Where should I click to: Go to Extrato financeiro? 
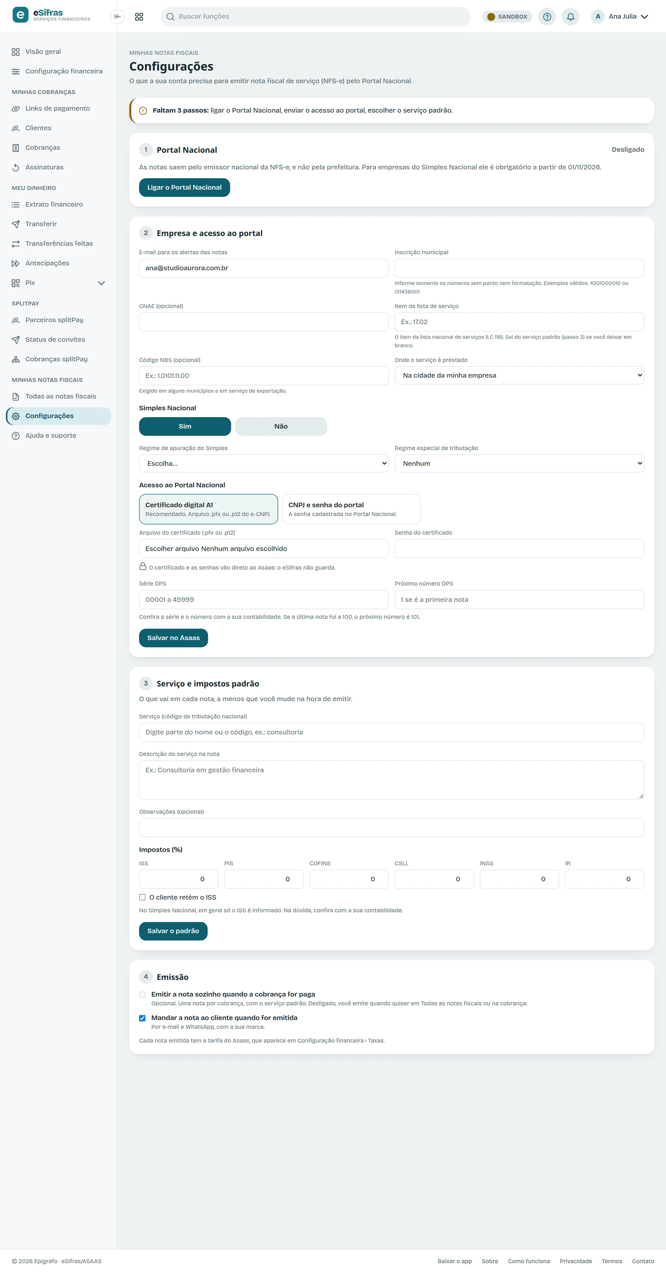(58, 205)
